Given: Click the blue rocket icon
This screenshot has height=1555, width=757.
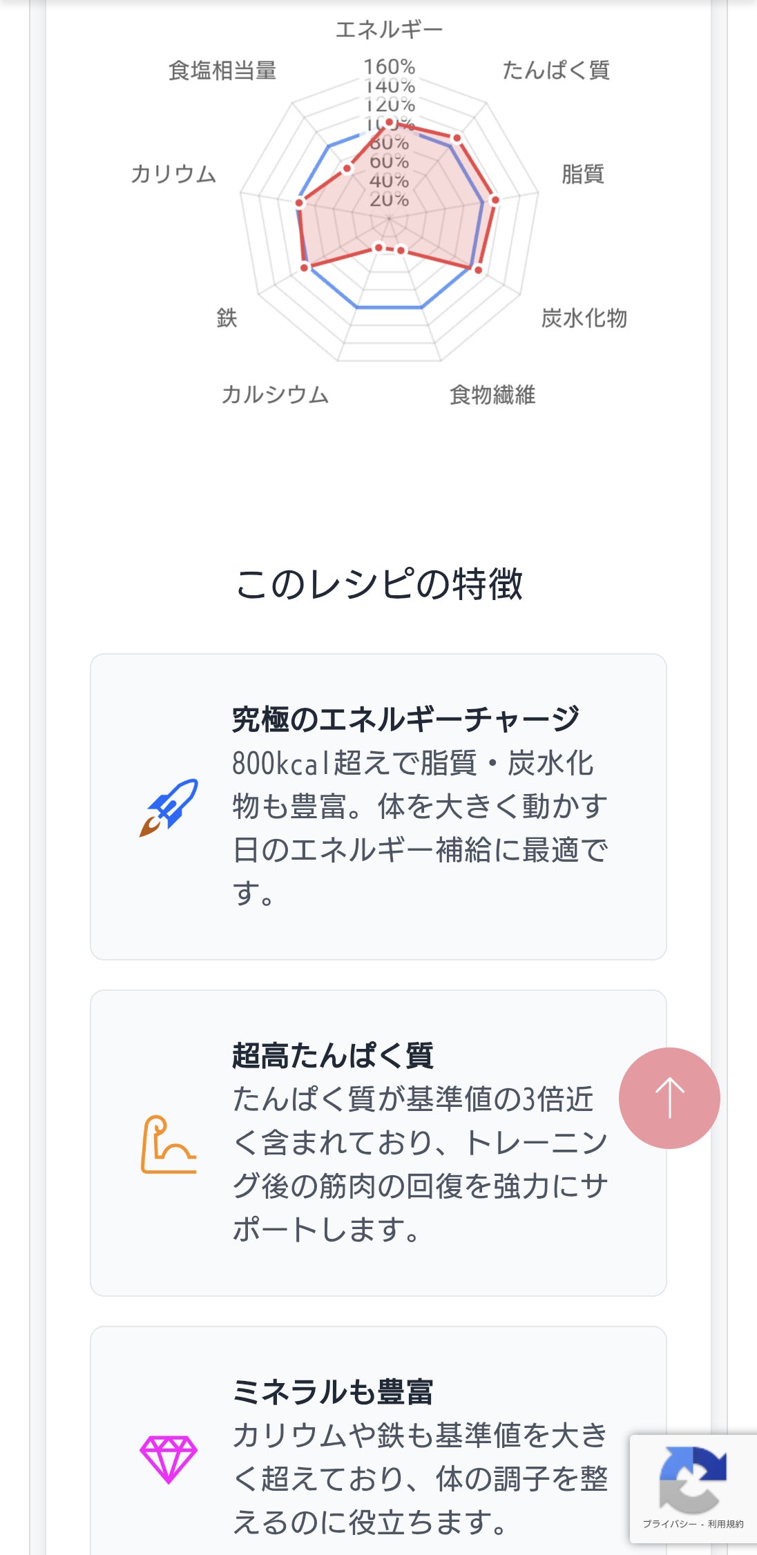Looking at the screenshot, I should 169,807.
